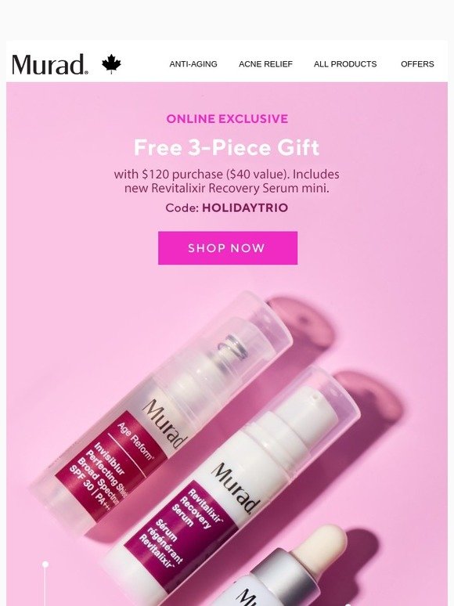Click the SHOP NOW button
The height and width of the screenshot is (606, 454).
[x=228, y=248]
